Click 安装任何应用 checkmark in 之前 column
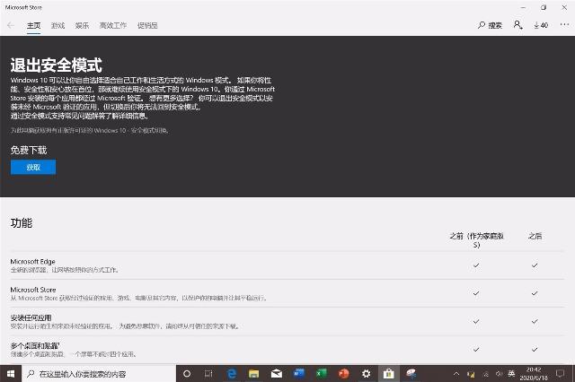Image resolution: width=575 pixels, height=382 pixels. tap(476, 322)
